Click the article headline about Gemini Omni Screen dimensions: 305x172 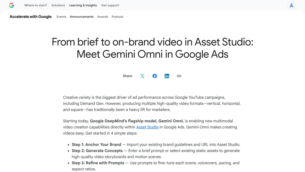click(x=152, y=48)
